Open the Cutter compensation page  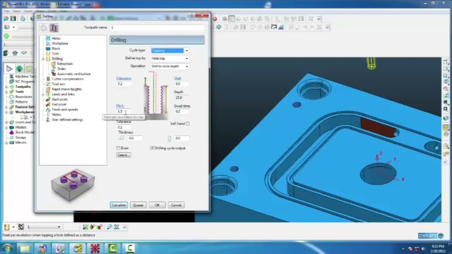[67, 79]
